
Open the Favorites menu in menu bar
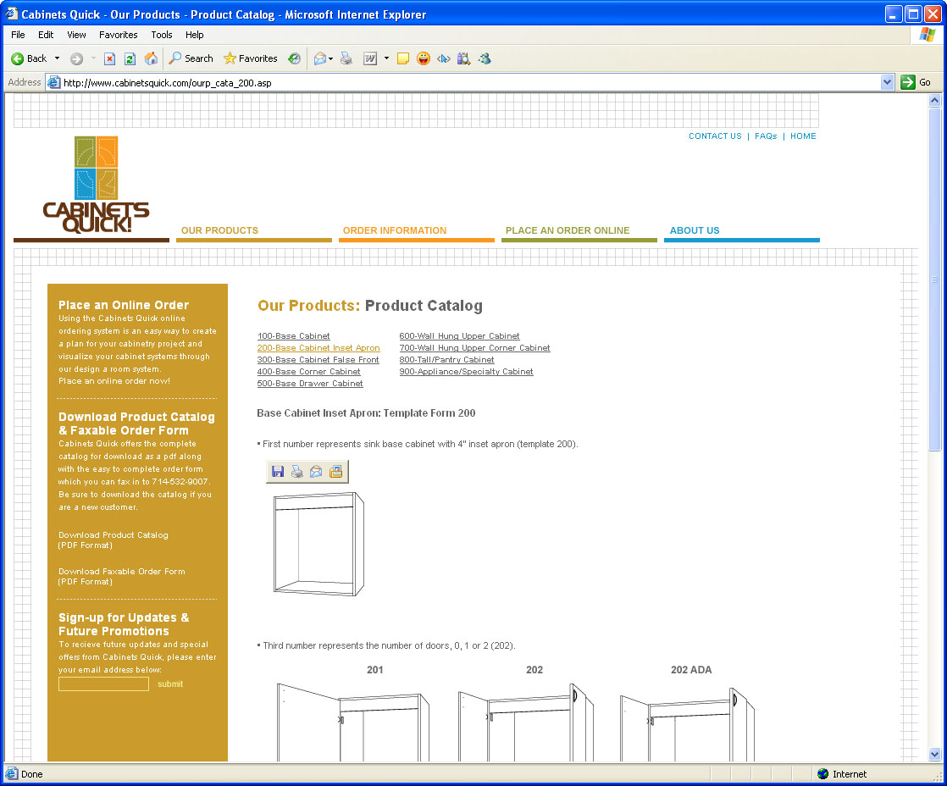118,35
